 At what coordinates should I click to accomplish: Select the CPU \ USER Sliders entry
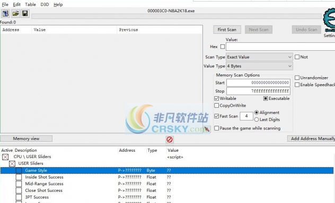[32, 156]
